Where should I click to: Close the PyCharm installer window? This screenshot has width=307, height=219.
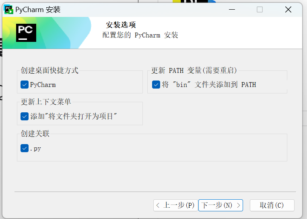tap(288, 9)
